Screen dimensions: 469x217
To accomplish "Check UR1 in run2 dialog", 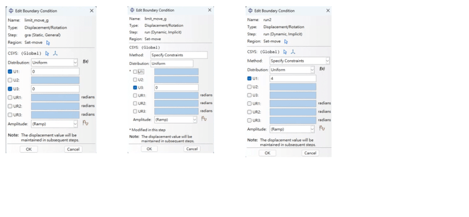I will point(250,104).
